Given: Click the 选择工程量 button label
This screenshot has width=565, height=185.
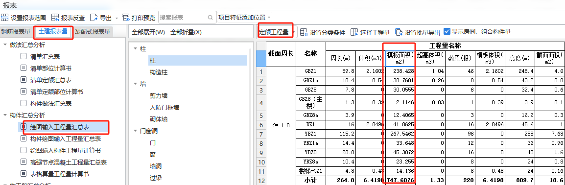Looking at the screenshot, I should click(375, 32).
